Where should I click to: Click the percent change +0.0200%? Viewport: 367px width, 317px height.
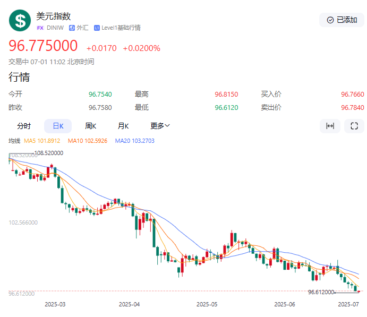coord(142,48)
